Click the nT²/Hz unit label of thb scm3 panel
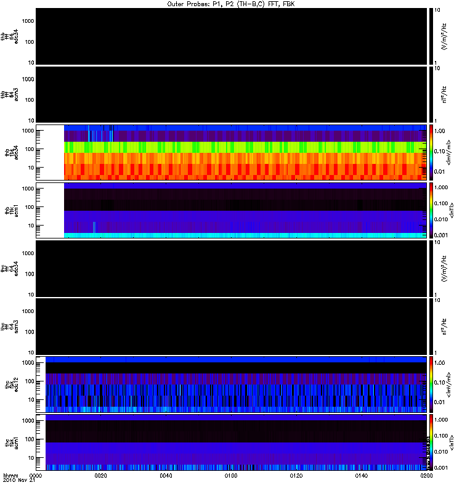Image resolution: width=462 pixels, height=493 pixels. point(444,94)
